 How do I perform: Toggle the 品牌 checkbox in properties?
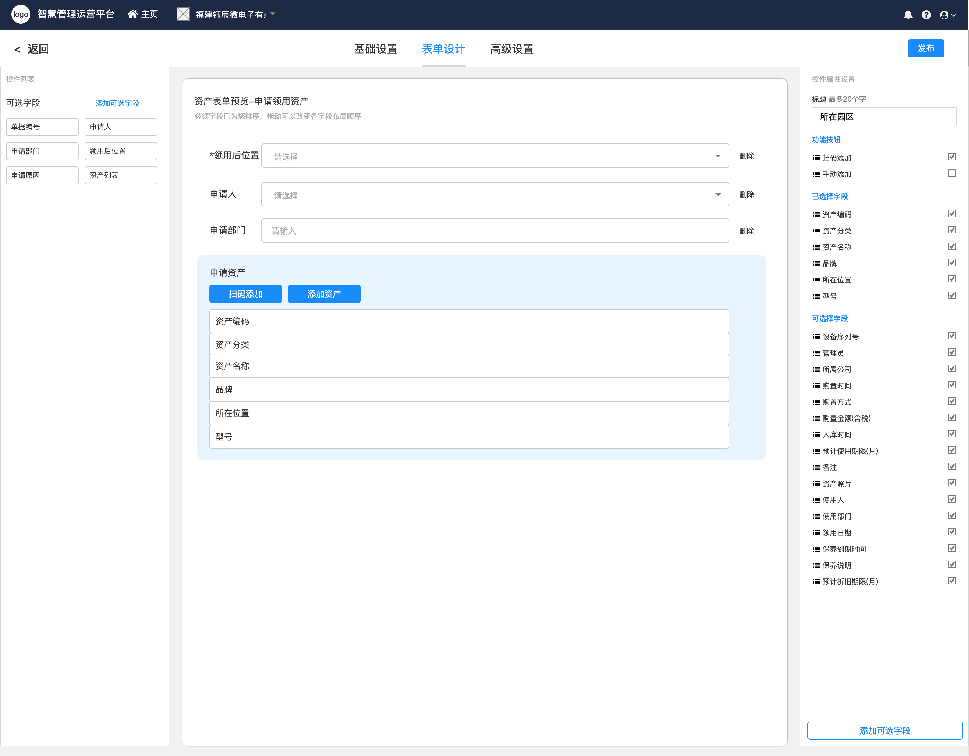(x=952, y=262)
